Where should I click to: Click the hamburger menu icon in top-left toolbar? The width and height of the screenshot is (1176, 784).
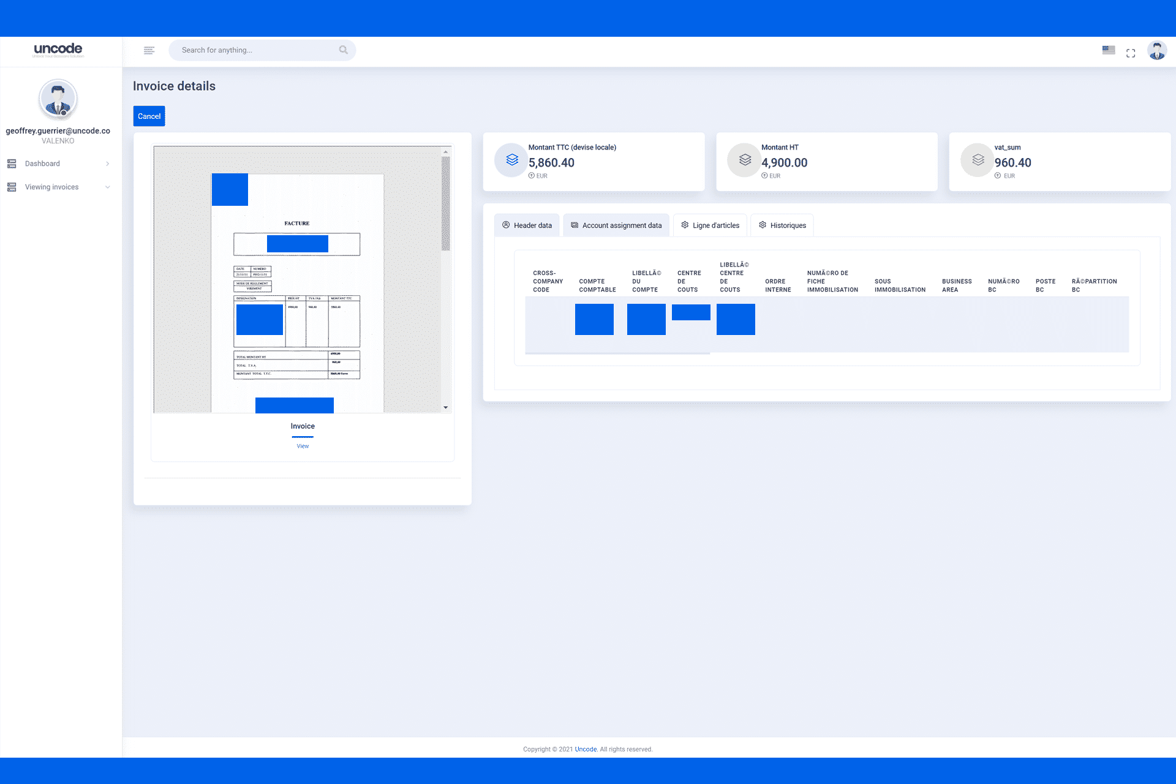point(148,50)
